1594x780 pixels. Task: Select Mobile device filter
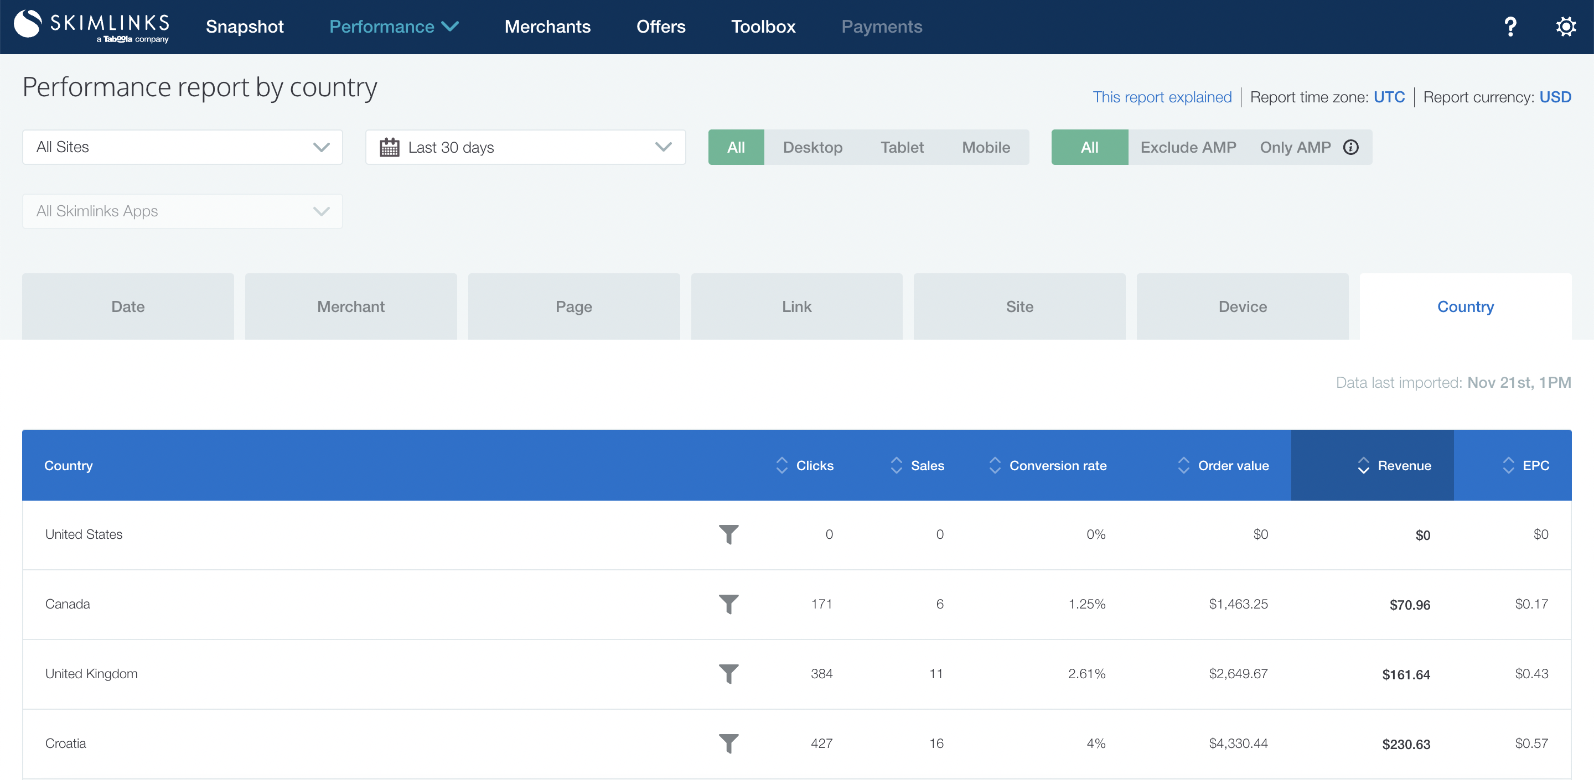tap(986, 147)
